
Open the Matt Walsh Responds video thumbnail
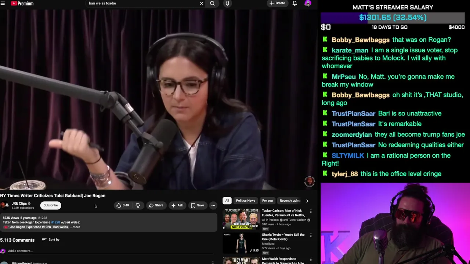pyautogui.click(x=241, y=260)
